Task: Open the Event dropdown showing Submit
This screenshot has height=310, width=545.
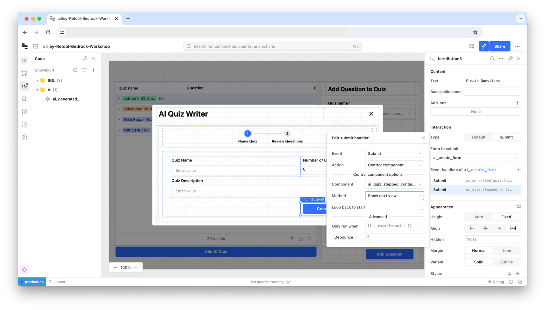Action: click(x=394, y=154)
